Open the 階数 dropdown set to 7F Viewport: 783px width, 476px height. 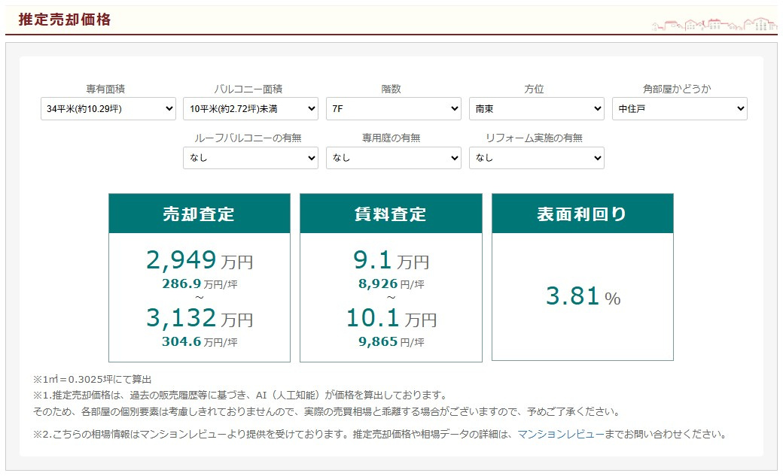[x=393, y=109]
